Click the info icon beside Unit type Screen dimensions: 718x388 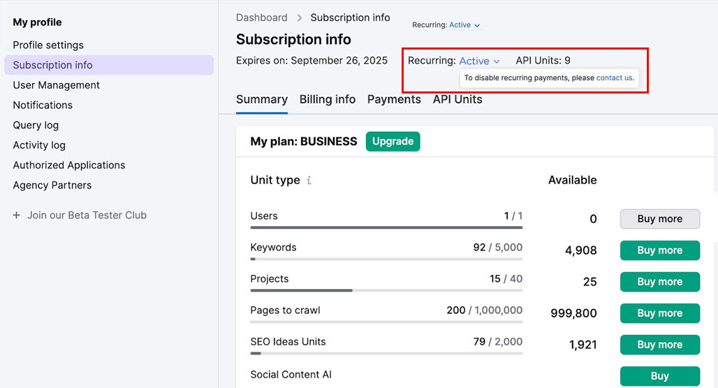click(309, 180)
